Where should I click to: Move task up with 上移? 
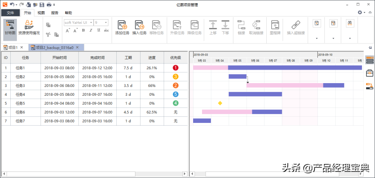(213, 28)
